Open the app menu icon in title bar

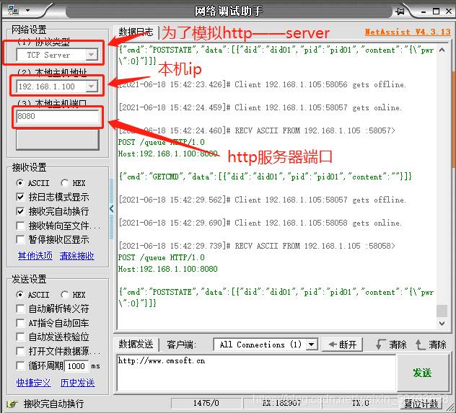pos(13,11)
